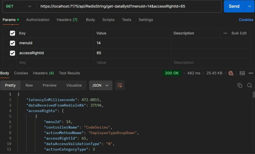Click the menuId key cell
Viewport: 255px width, 154px height.
pyautogui.click(x=55, y=43)
